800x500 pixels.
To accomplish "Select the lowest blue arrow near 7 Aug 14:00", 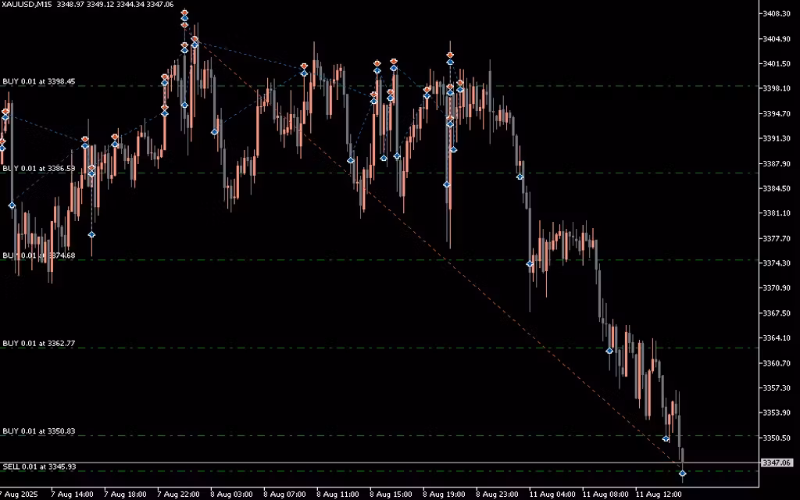I will tap(91, 234).
